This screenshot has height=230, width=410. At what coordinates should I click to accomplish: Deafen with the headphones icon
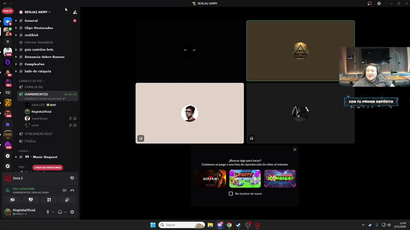[60, 212]
